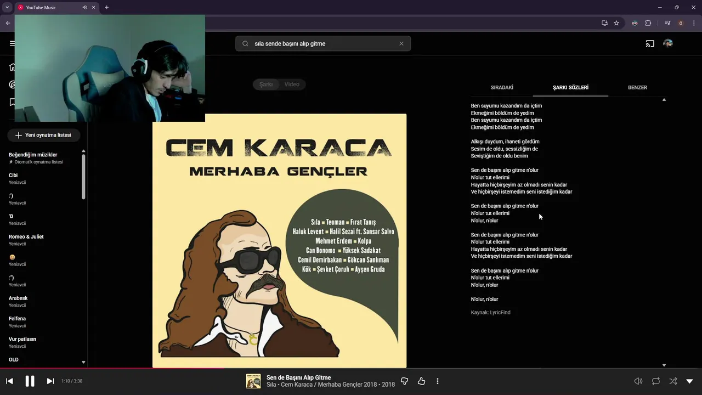Open the three-dot song options menu
Image resolution: width=702 pixels, height=395 pixels.
click(x=438, y=381)
